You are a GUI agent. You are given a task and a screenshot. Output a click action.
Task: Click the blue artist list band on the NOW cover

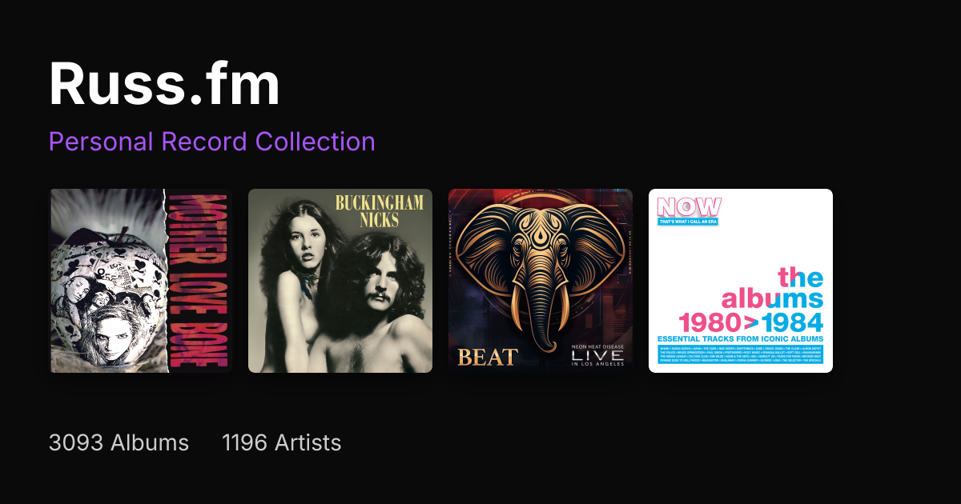tap(740, 354)
